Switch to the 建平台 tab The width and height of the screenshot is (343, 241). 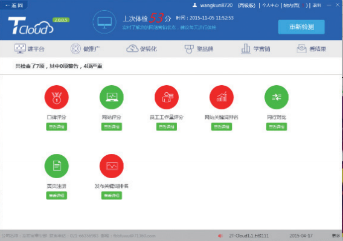pos(30,48)
